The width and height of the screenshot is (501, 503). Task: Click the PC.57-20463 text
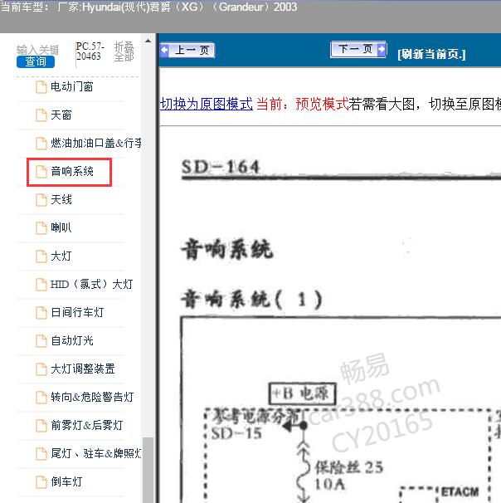click(x=90, y=51)
